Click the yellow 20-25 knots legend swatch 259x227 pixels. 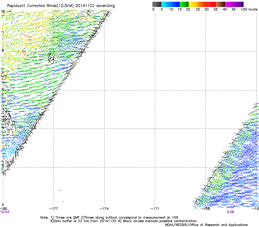(x=193, y=4)
